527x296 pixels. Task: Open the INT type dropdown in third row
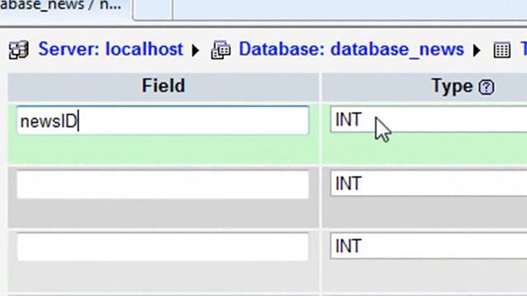point(428,246)
